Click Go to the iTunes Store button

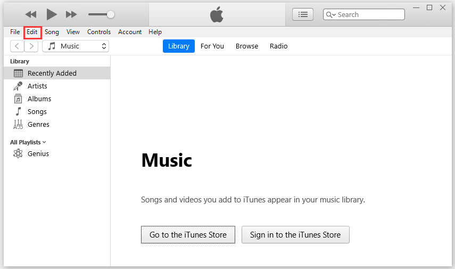click(x=188, y=235)
